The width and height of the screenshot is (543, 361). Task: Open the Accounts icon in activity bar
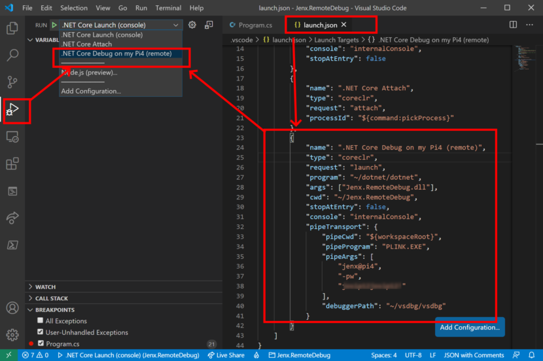(x=12, y=307)
